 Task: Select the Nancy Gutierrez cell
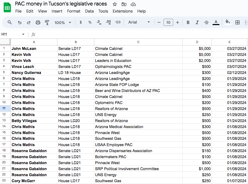(34, 73)
